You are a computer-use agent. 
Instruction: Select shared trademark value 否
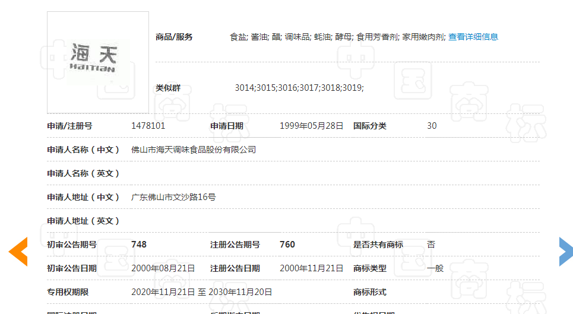click(x=431, y=245)
